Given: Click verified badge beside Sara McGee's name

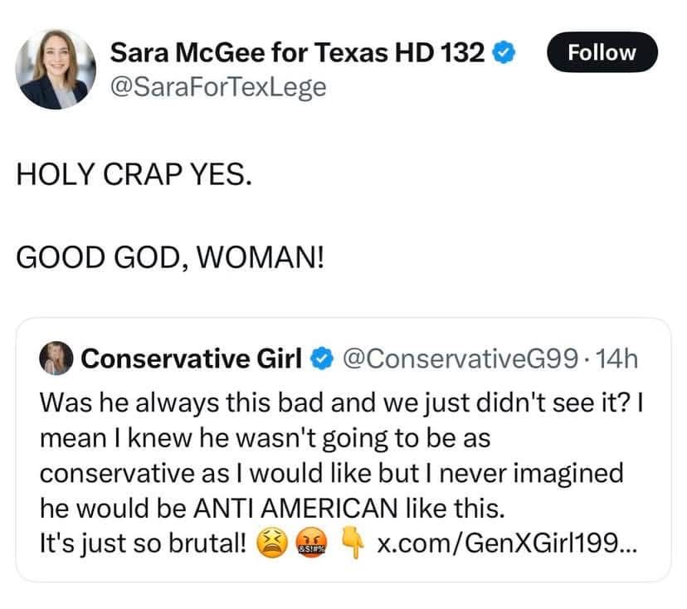Looking at the screenshot, I should coord(505,54).
